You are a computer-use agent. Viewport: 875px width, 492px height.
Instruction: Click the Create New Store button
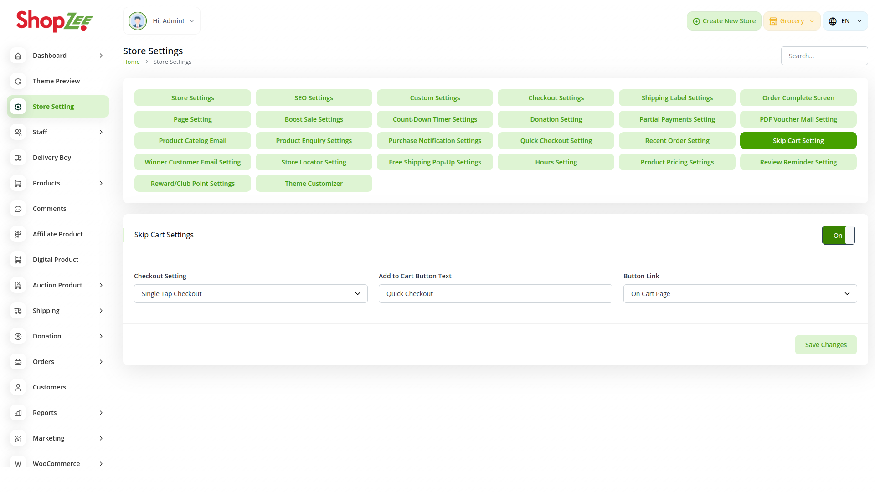pos(724,21)
